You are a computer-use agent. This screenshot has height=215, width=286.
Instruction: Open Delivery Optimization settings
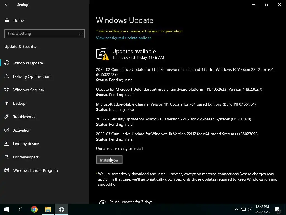pyautogui.click(x=32, y=76)
